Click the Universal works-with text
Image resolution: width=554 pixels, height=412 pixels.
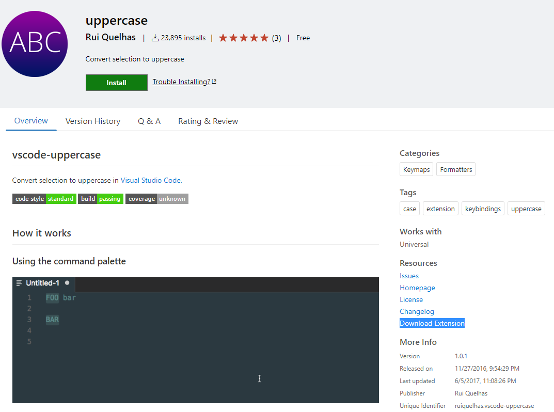[x=414, y=245]
